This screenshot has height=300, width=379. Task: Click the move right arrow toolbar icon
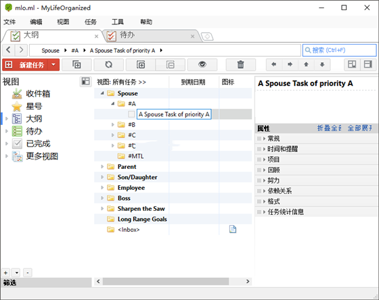tap(290, 64)
